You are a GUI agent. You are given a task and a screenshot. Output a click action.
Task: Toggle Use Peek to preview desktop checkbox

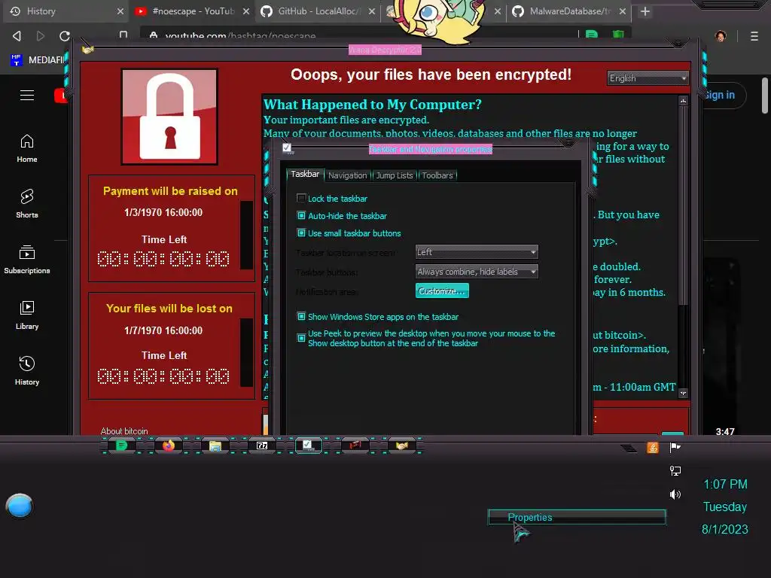pos(301,338)
